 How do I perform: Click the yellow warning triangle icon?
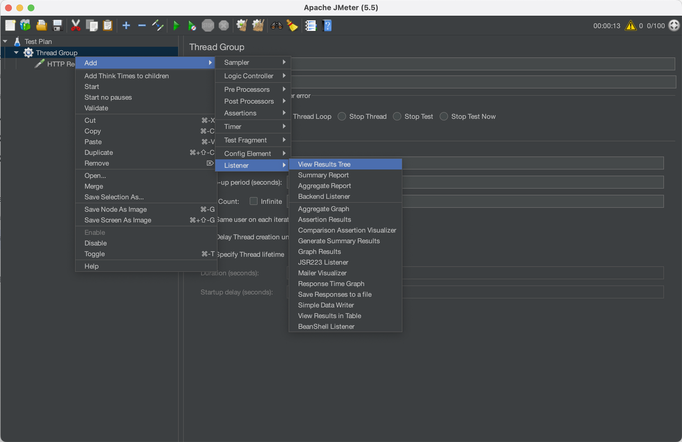click(630, 25)
